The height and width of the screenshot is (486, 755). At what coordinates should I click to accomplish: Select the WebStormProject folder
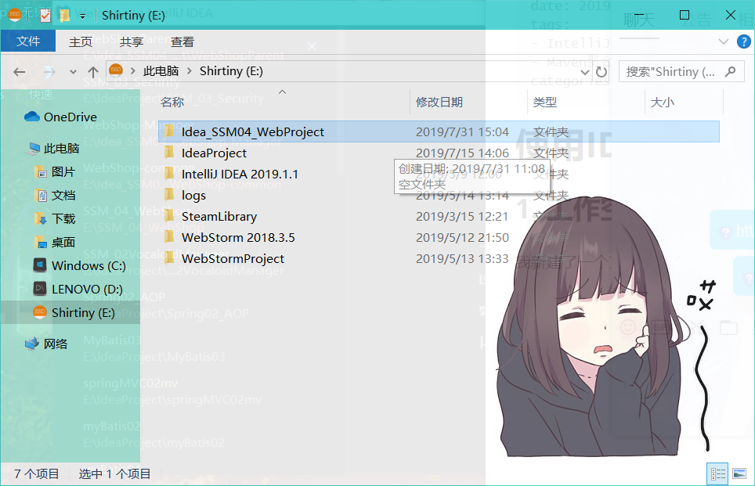click(233, 259)
